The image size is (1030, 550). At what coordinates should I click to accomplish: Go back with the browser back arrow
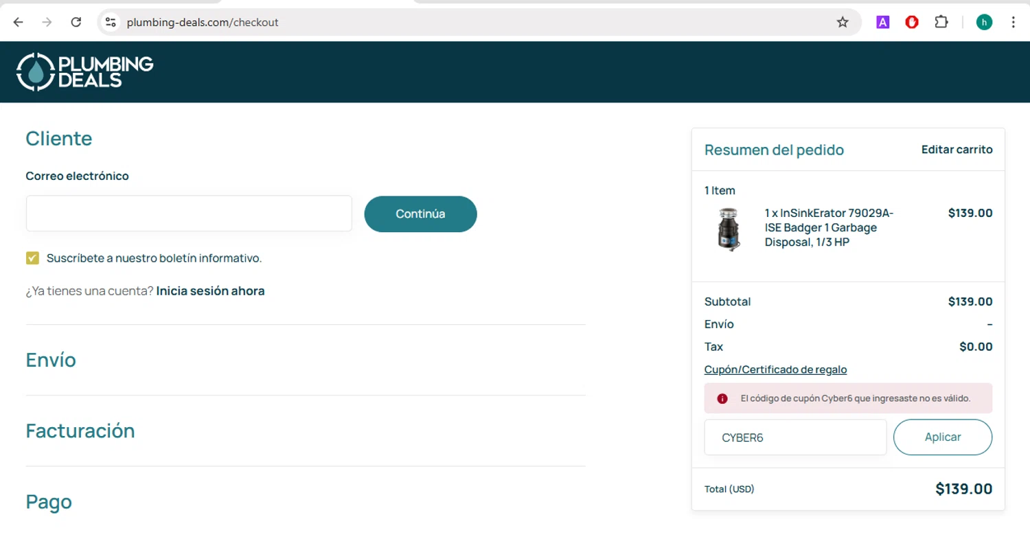[18, 22]
